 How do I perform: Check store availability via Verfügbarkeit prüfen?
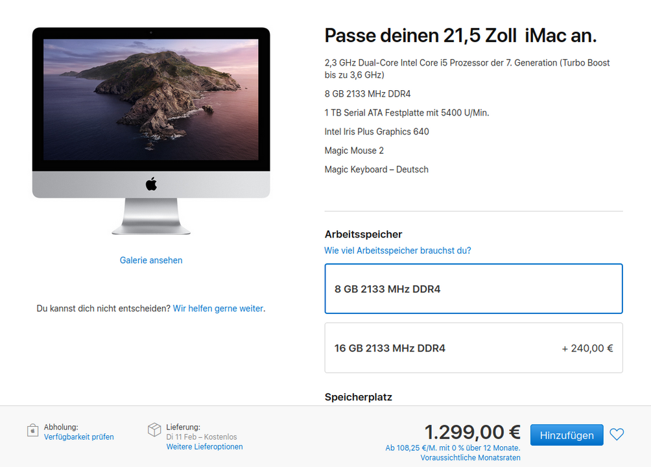point(79,437)
